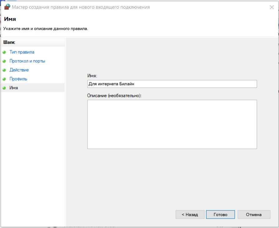Click green bullet beside the Имя step
The height and width of the screenshot is (228, 279).
[x=4, y=88]
